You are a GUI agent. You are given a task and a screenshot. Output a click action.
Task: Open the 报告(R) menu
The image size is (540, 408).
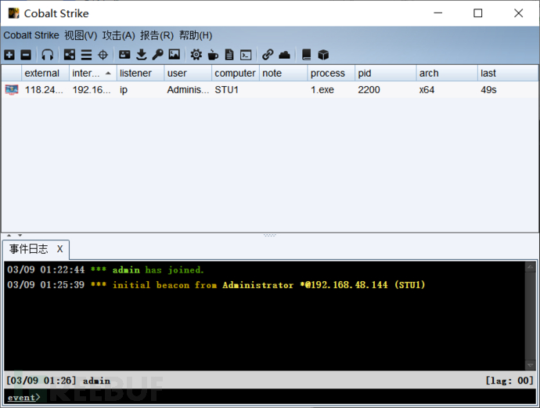click(157, 35)
